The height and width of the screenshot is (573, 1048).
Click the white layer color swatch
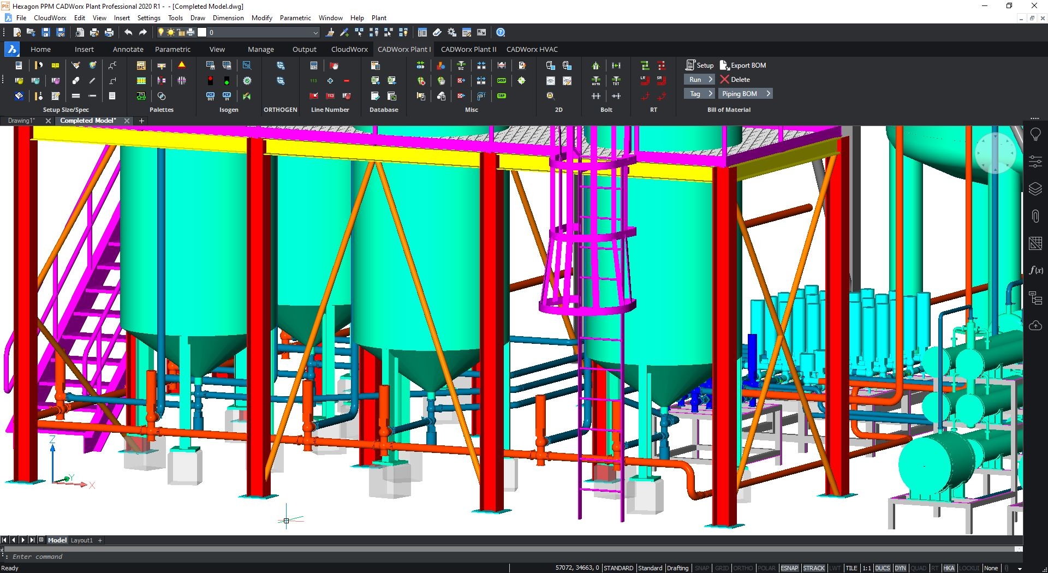pos(202,33)
